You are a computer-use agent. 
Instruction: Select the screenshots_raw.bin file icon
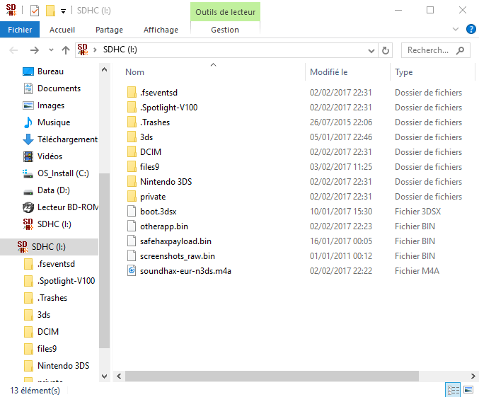pos(132,255)
